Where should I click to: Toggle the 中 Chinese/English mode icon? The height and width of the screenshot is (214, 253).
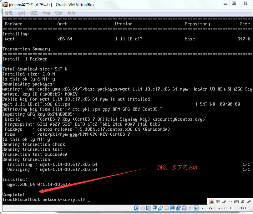click(x=218, y=201)
